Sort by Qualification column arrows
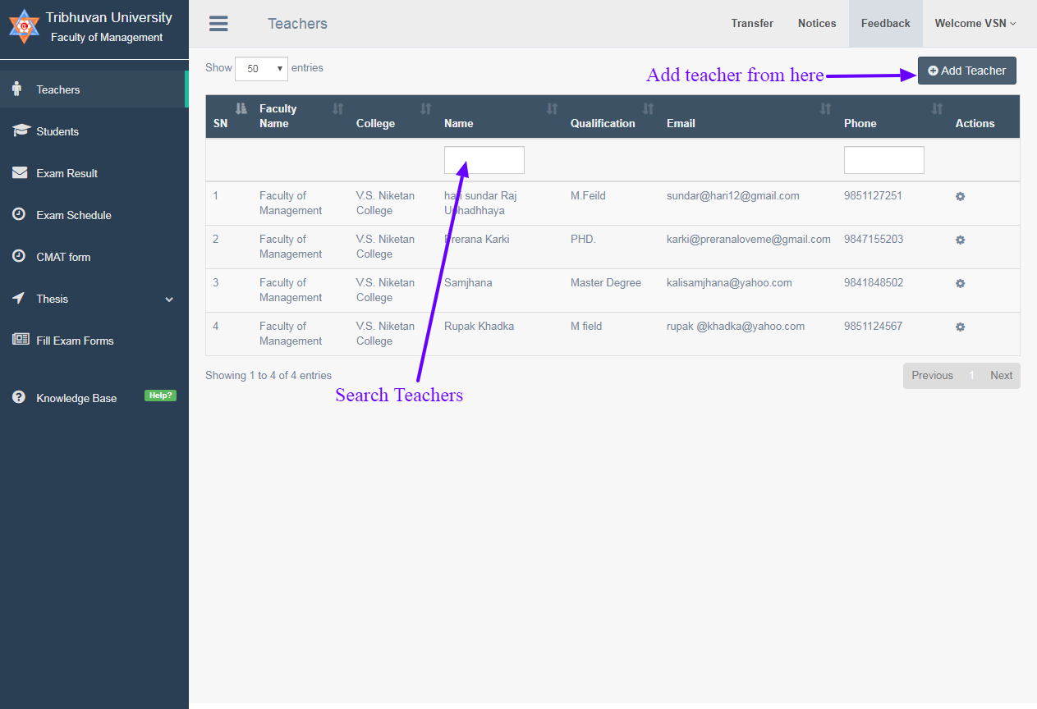The image size is (1037, 709). click(x=648, y=108)
